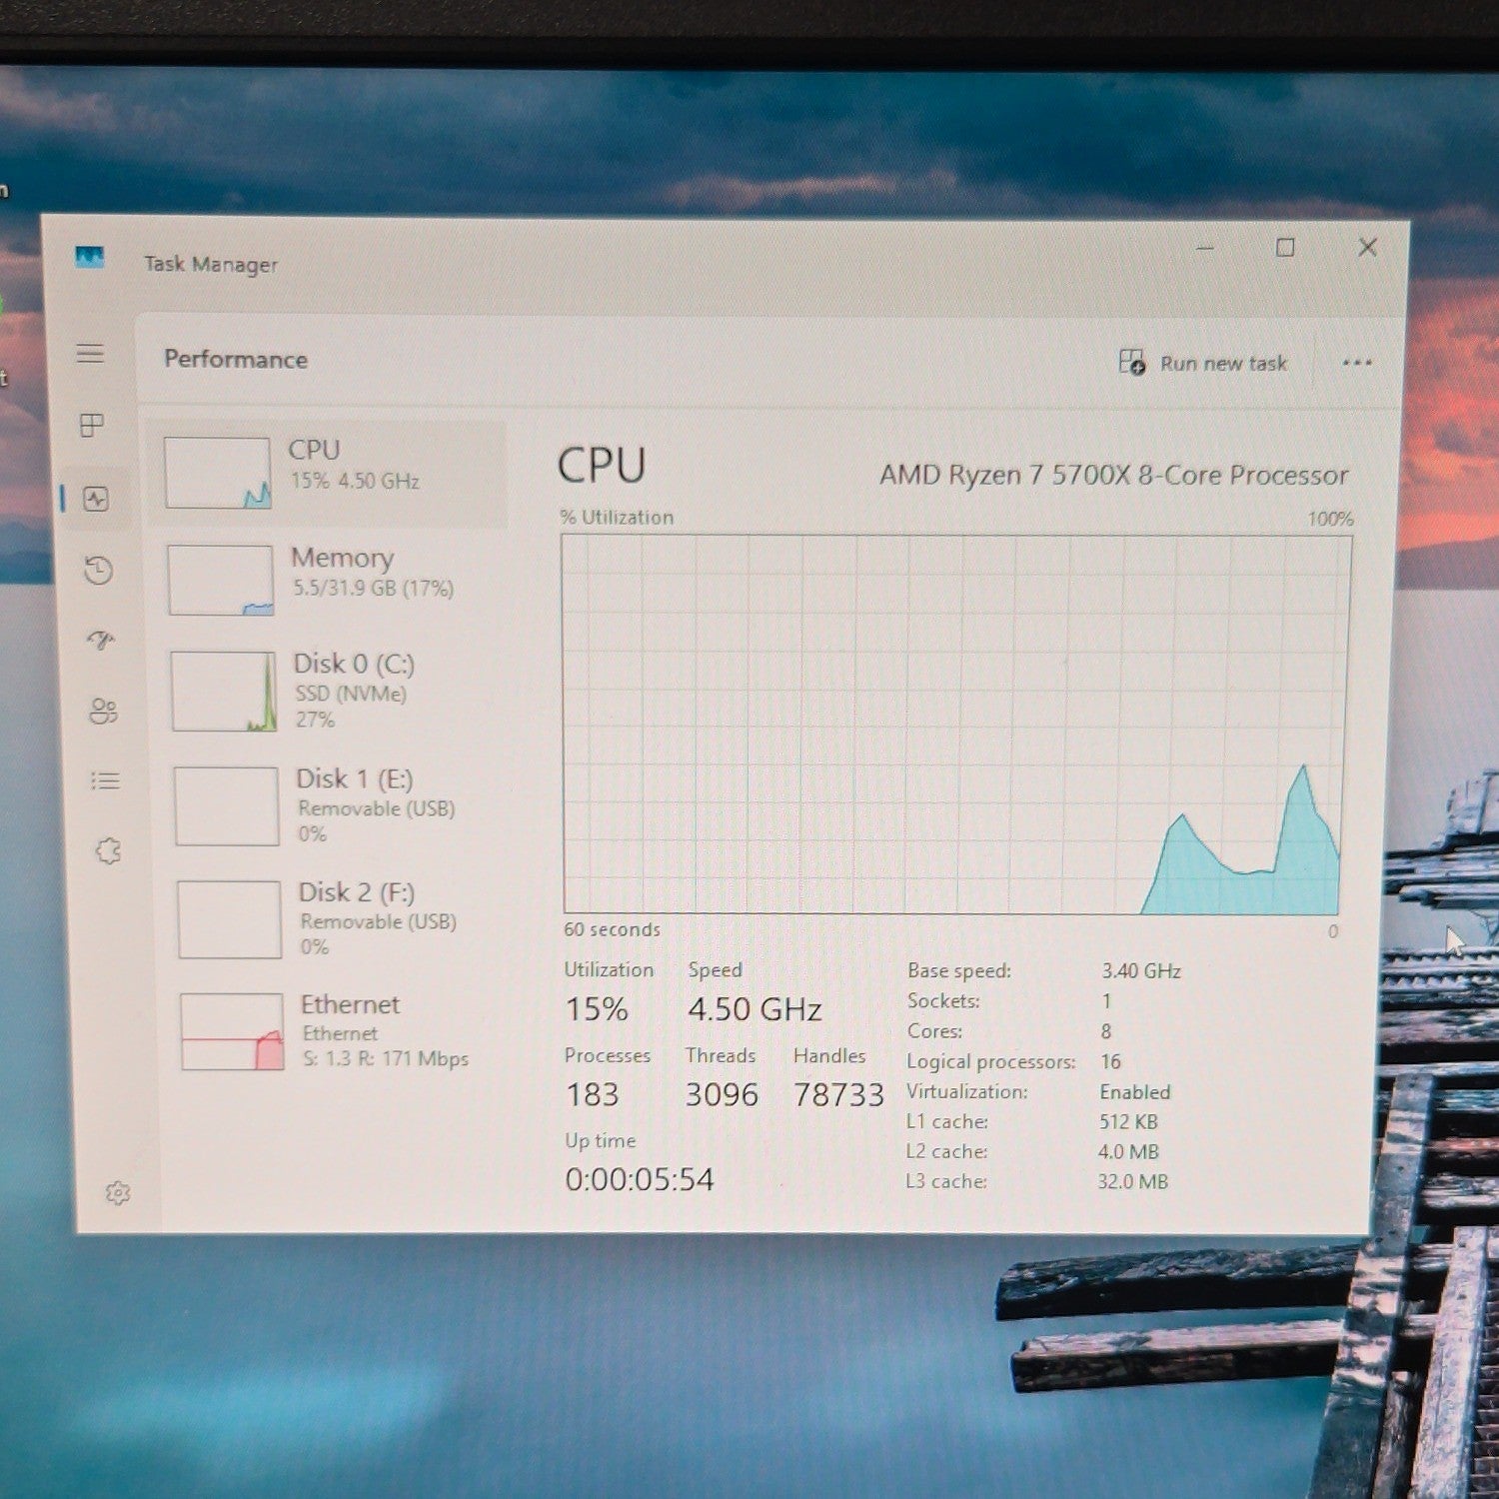Open Task Manager Settings gear
The image size is (1499, 1499).
tap(118, 1192)
